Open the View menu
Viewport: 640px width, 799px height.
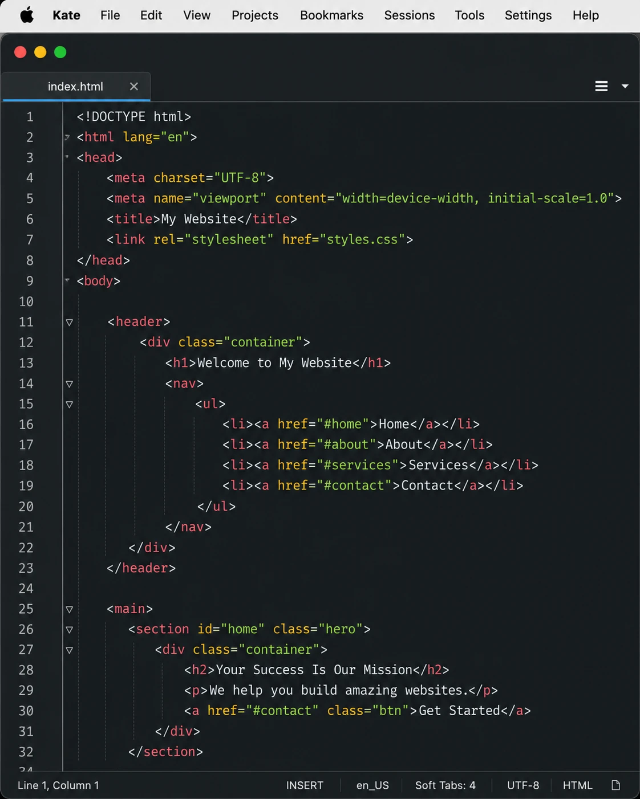click(197, 15)
